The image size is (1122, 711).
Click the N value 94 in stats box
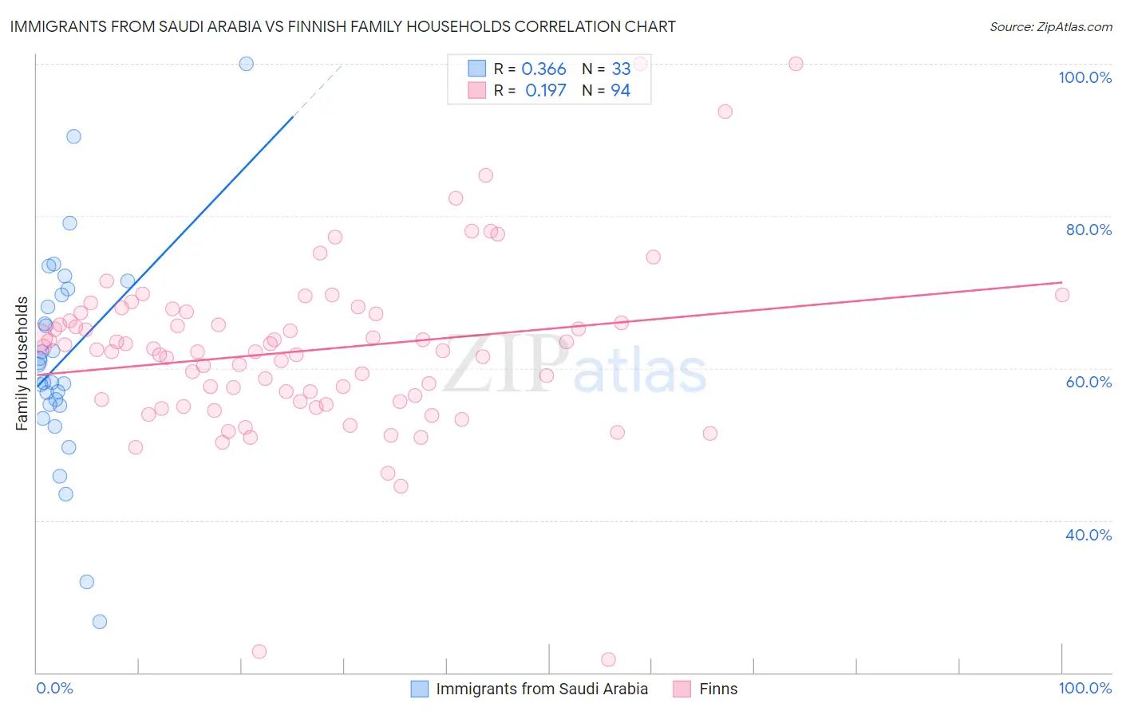pos(621,90)
